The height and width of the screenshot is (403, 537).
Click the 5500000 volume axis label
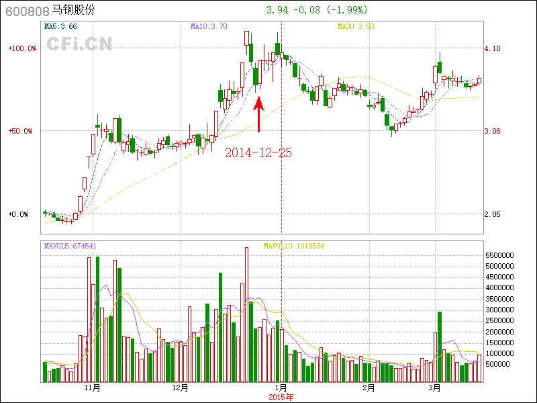[499, 255]
